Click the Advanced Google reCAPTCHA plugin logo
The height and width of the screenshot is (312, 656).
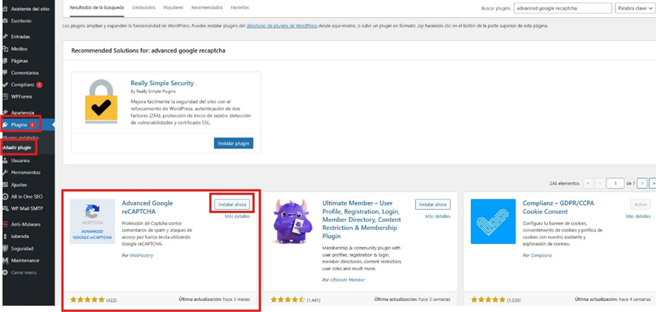93,221
